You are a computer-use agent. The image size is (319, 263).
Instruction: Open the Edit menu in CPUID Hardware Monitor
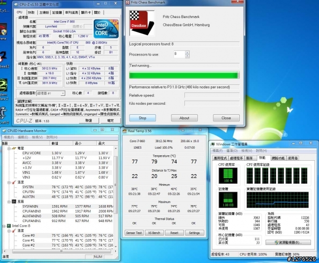tap(23, 137)
